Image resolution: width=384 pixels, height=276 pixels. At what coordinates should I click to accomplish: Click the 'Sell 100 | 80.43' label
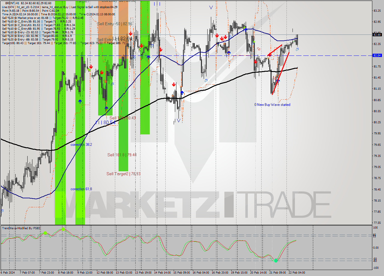click(122, 118)
